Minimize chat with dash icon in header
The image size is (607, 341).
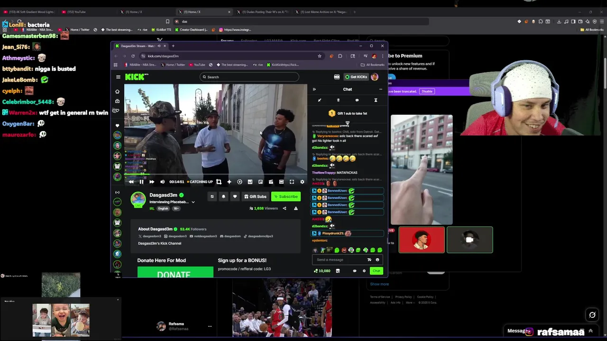point(380,89)
